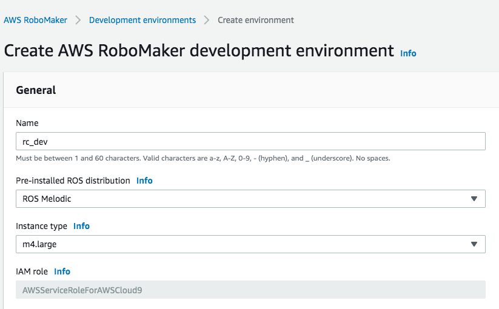Select the General section heading
Screen dimensions: 499x309
pyautogui.click(x=36, y=90)
